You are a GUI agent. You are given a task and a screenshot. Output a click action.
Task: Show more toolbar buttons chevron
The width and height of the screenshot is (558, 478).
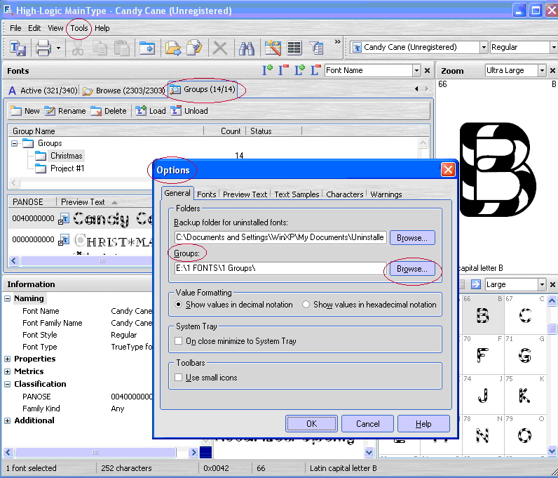(x=337, y=42)
